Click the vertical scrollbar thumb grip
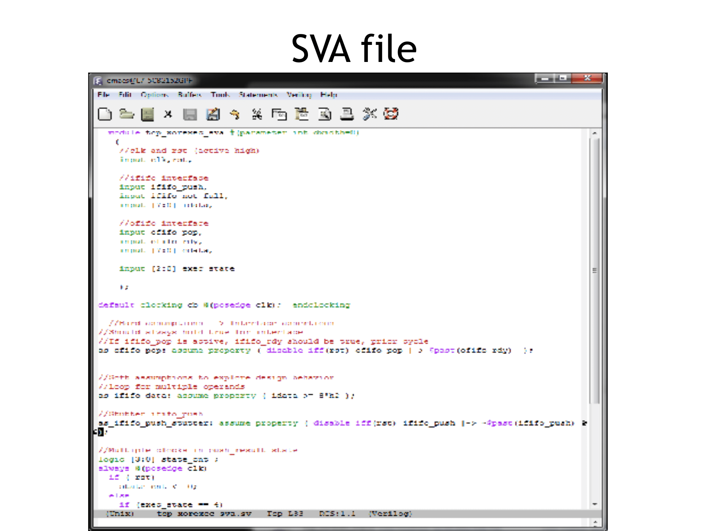The image size is (708, 531). pyautogui.click(x=595, y=270)
